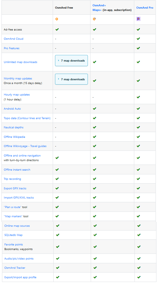
Task: Click the "Plan a route" link
Action: (x=13, y=207)
